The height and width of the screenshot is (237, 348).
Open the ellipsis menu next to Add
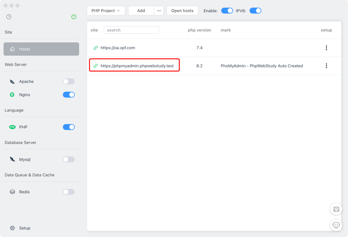(x=159, y=11)
